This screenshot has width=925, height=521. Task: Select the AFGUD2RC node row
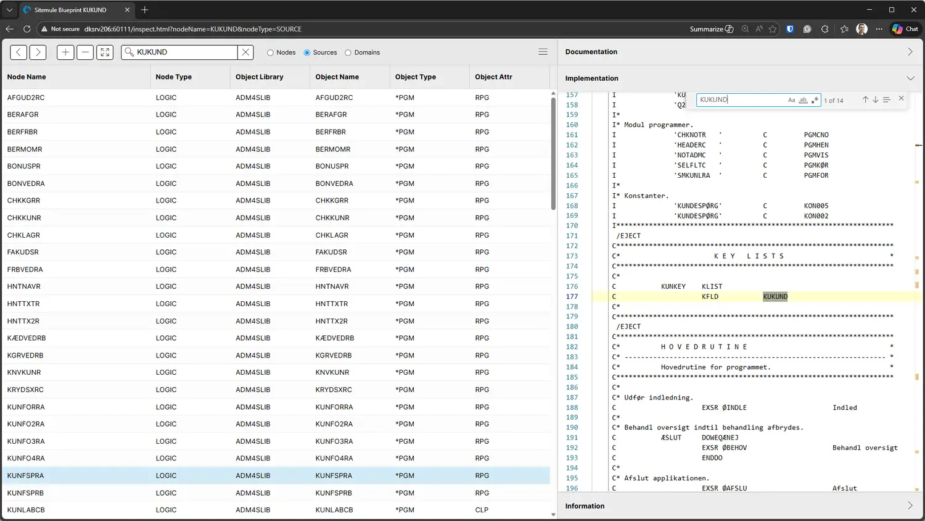(x=276, y=98)
